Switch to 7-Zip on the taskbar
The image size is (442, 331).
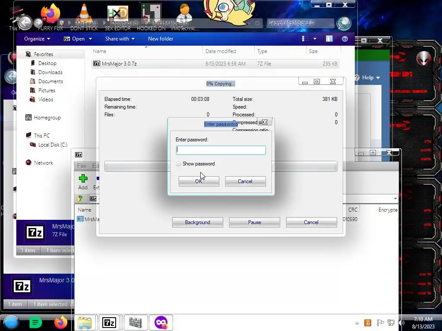[109, 322]
